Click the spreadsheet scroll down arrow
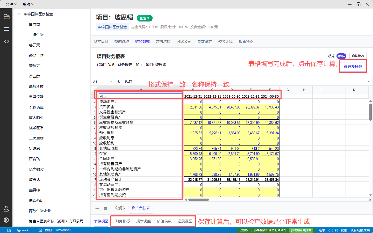Viewport: 373px width, 233px height. tap(370, 195)
